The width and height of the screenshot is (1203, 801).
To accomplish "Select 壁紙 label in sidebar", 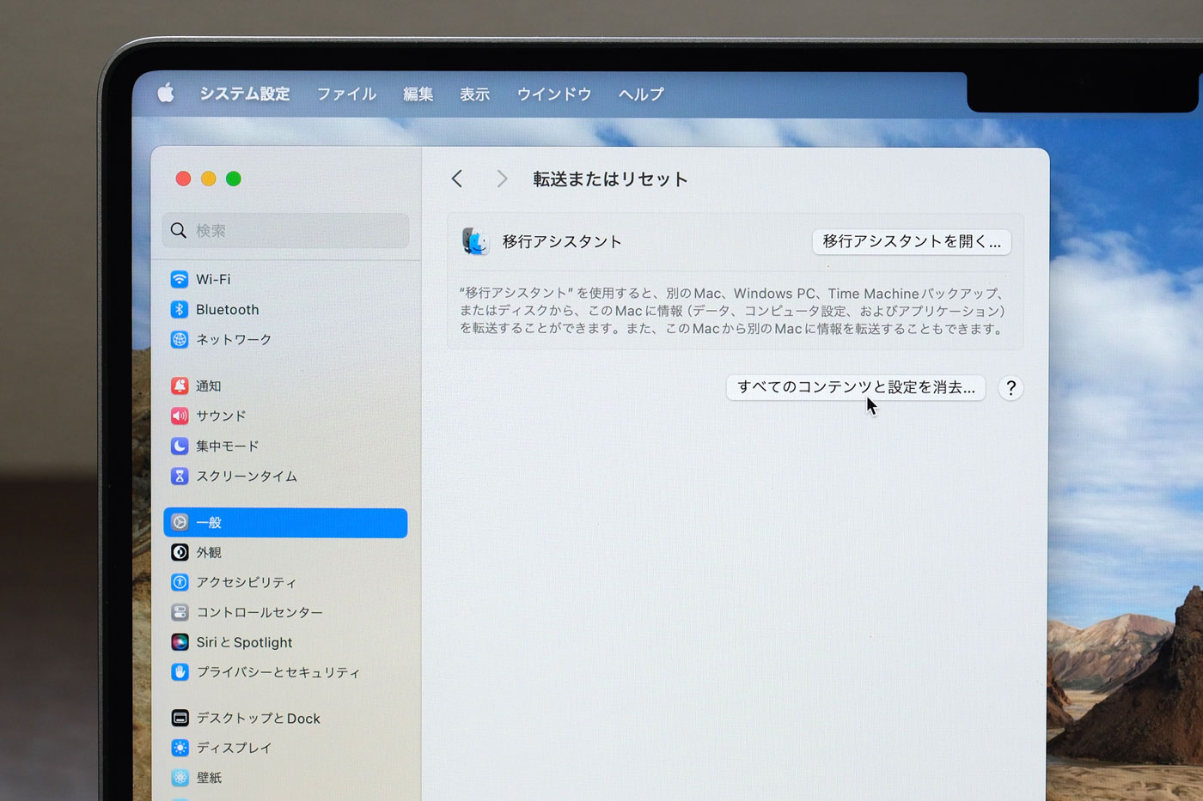I will pos(209,778).
